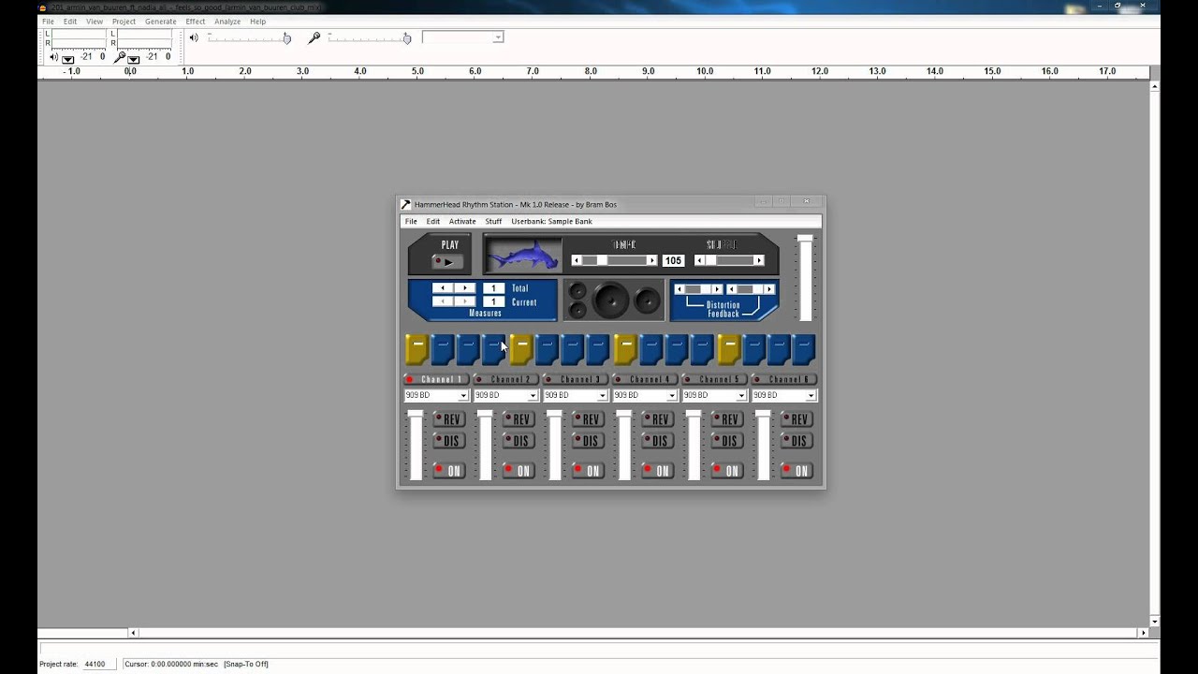Toggle step 14 blue pad
Screen dimensions: 1198x674
(x=754, y=349)
